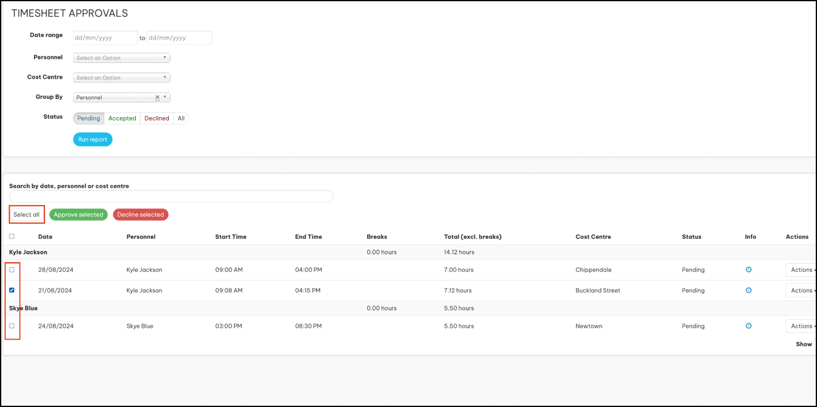Click the Approve selected button
The image size is (817, 407).
[x=78, y=214]
